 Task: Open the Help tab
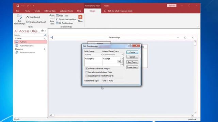(x=79, y=11)
